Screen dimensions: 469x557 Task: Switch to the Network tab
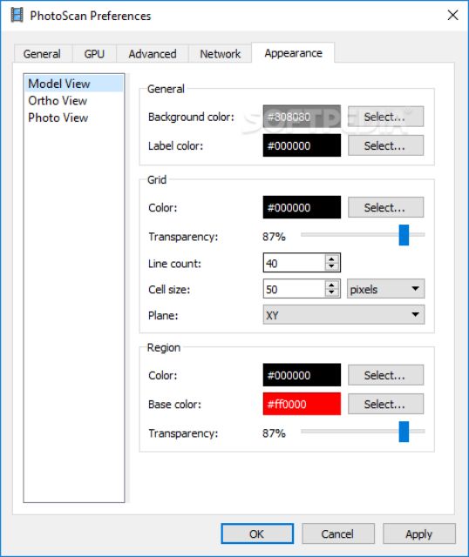point(220,54)
